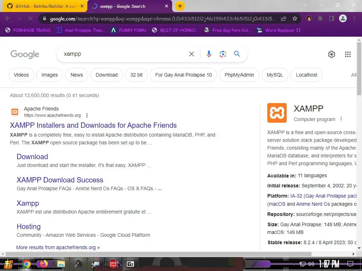Click vertical scrollbar down arrow
Viewport: 362px width, 271px height.
click(x=359, y=248)
